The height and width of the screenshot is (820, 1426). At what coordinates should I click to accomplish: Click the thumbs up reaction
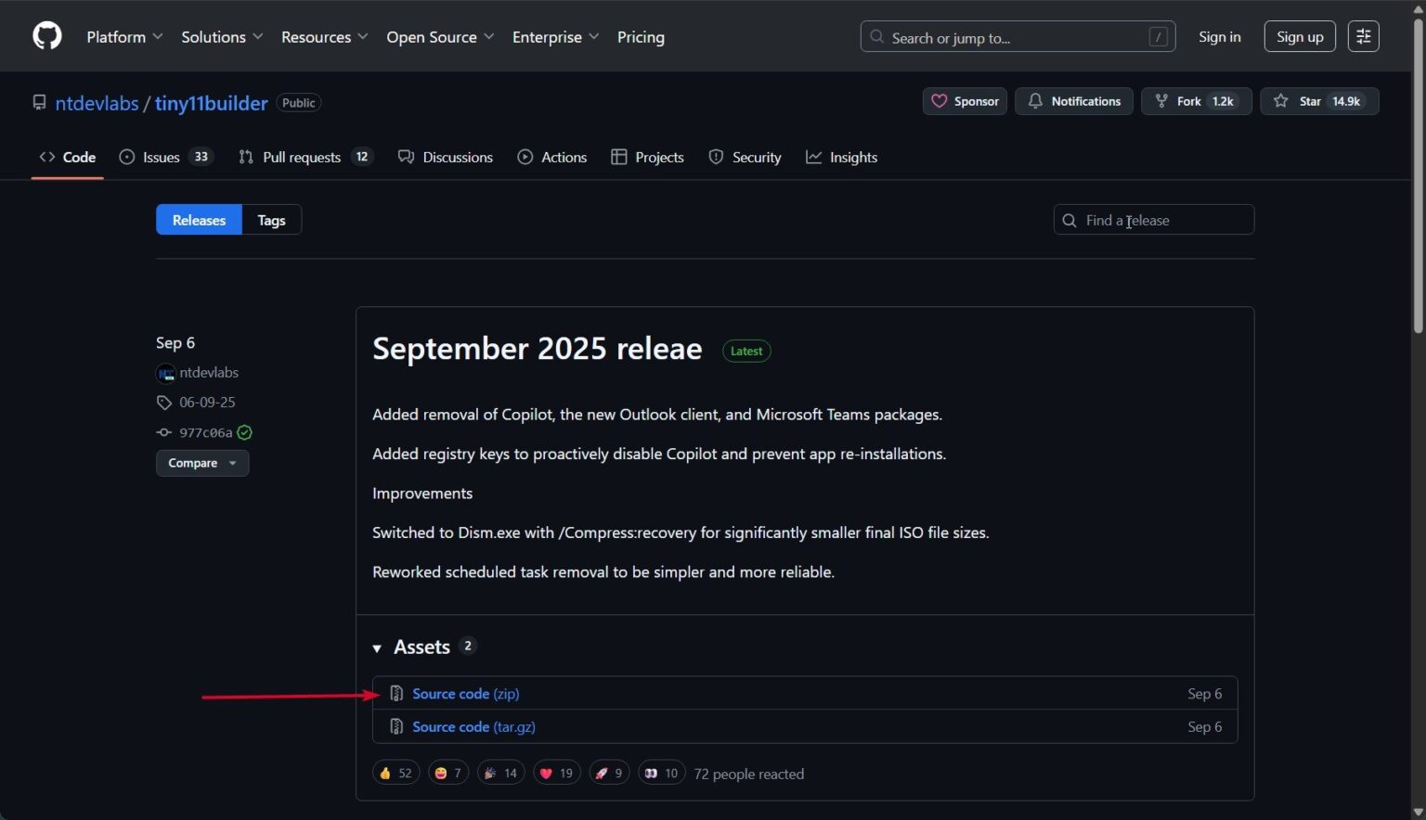[395, 773]
